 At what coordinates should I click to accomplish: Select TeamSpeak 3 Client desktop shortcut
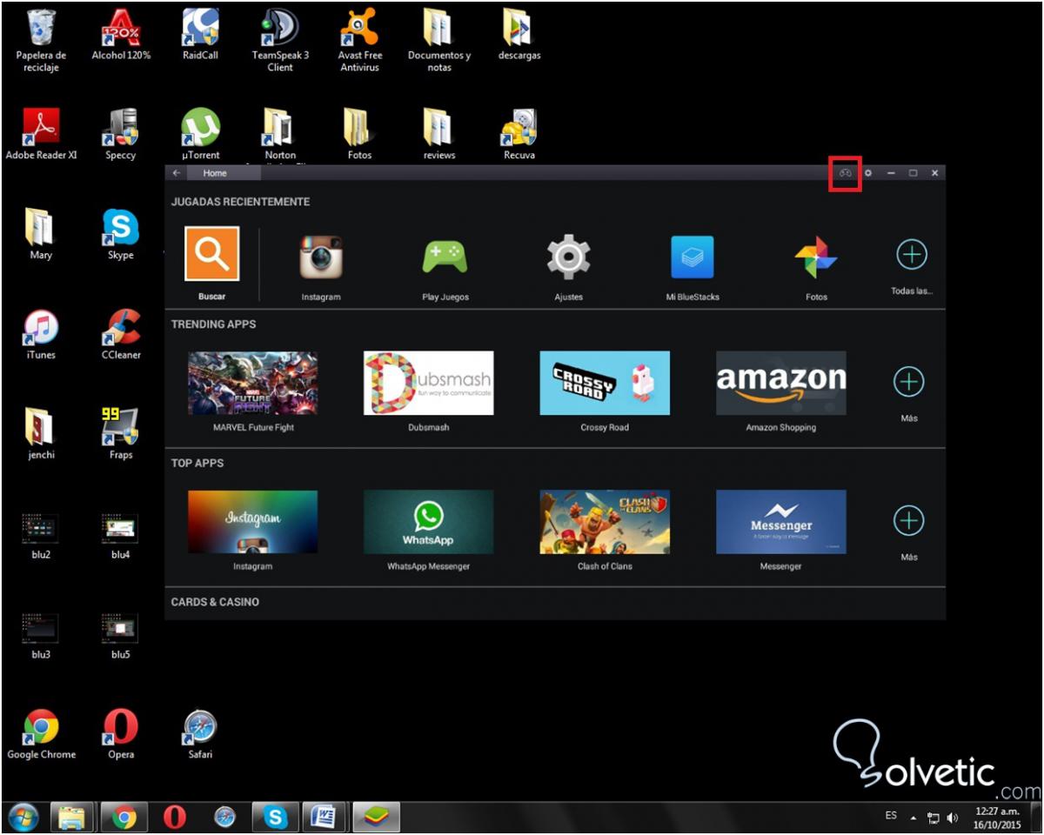280,40
